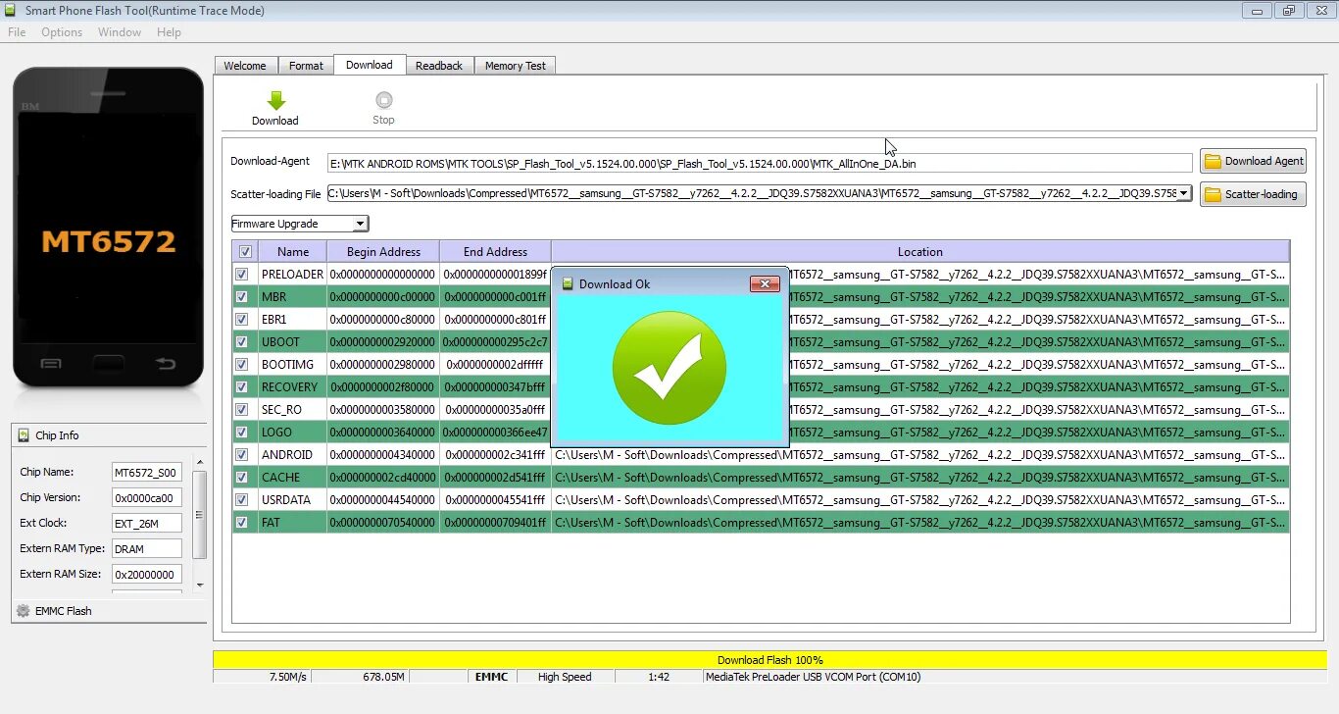Uncheck the UBOOT partition checkbox
The height and width of the screenshot is (714, 1339).
coord(242,342)
